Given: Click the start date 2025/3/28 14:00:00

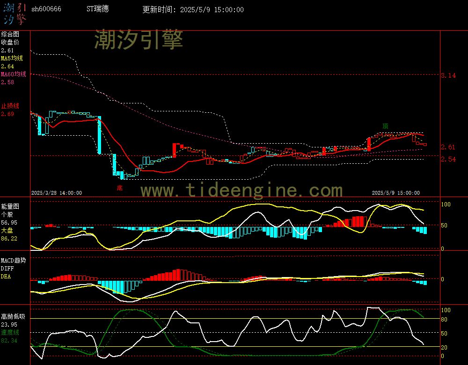Looking at the screenshot, I should 57,193.
